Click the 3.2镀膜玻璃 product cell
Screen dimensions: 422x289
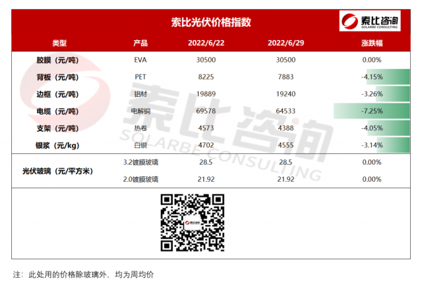[x=140, y=162]
